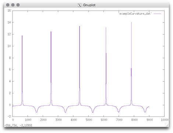This screenshot has width=173, height=133.
Task: Click the third spike peak near x 4400
Action: click(80, 26)
